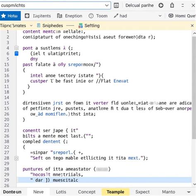The height and width of the screenshot is (196, 196).
Task: Open the Iıipitents toolbar item
Action: (38, 16)
